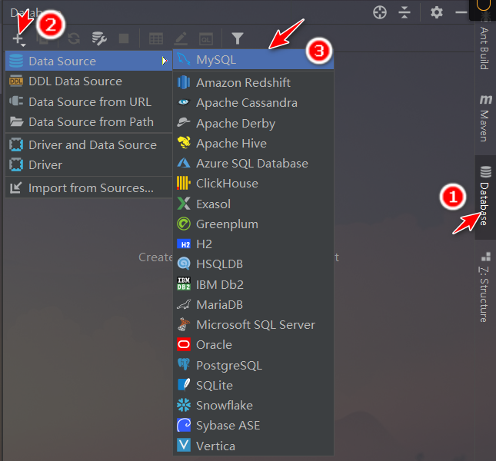Viewport: 496px width, 461px height.
Task: Select Microsoft SQL Server
Action: 253,324
